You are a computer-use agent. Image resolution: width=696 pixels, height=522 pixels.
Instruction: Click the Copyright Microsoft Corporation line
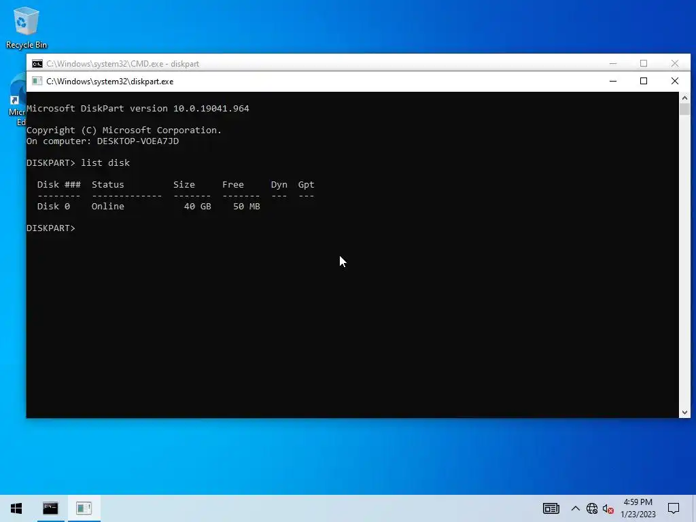tap(124, 130)
